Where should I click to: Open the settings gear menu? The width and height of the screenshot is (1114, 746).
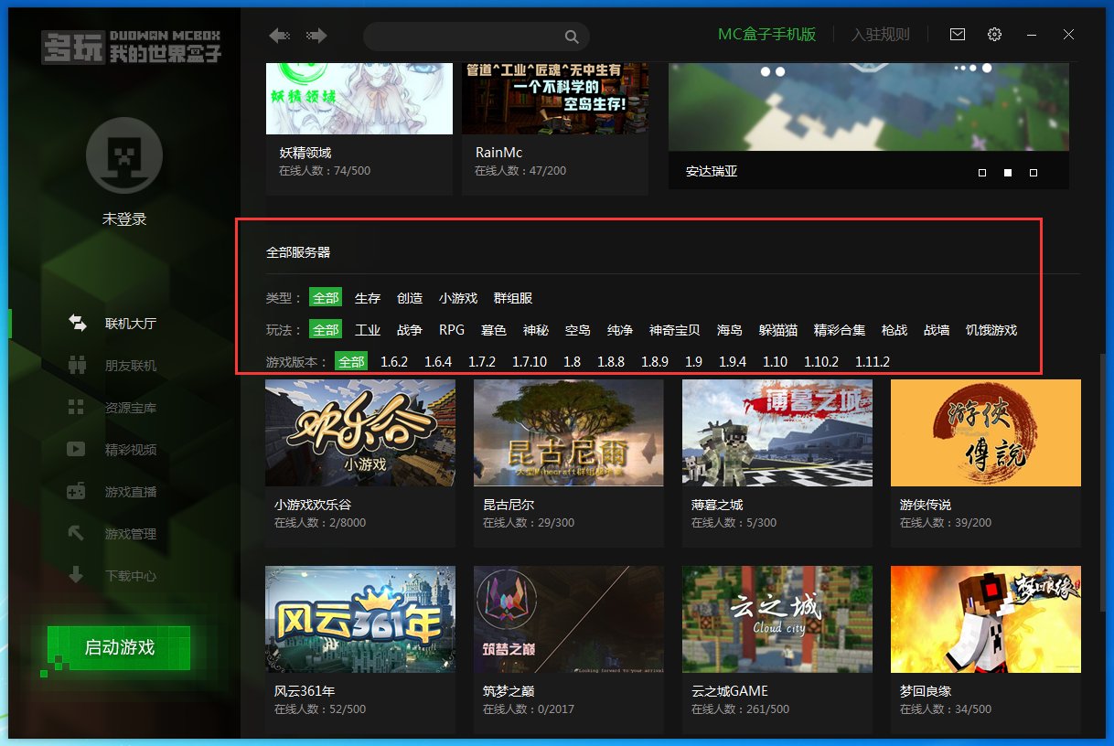click(x=994, y=34)
